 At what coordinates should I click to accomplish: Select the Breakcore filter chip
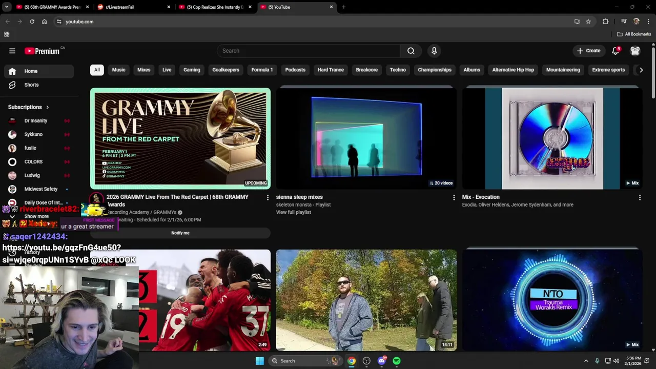tap(367, 70)
